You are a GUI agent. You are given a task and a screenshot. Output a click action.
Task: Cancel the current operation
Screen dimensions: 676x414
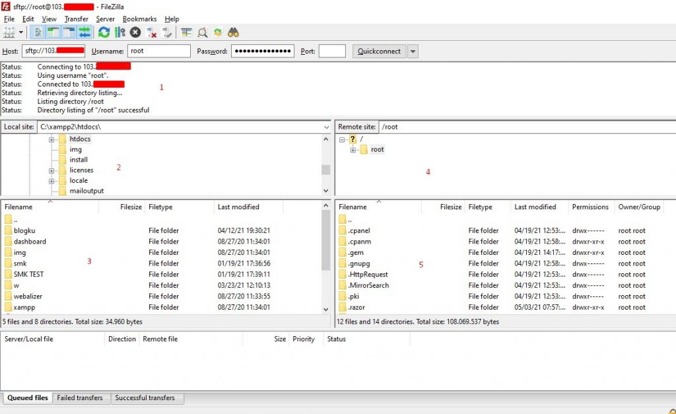click(x=134, y=32)
